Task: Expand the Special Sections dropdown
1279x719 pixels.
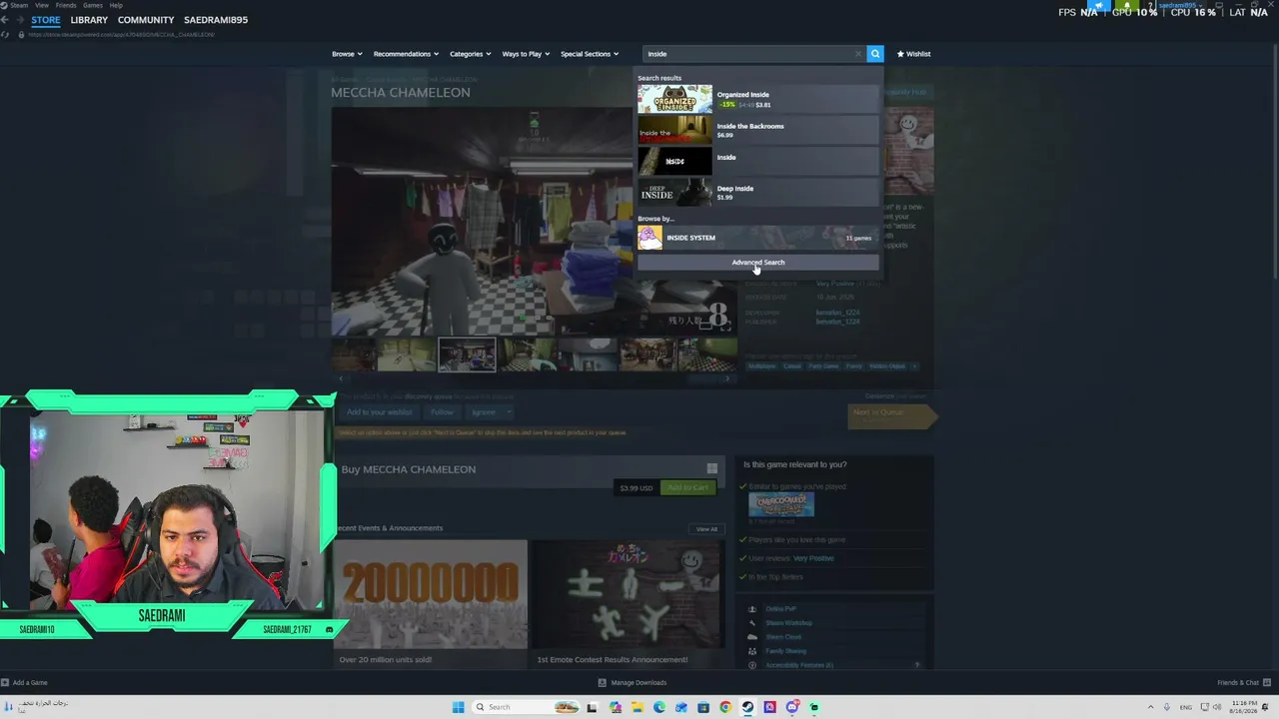Action: 590,54
